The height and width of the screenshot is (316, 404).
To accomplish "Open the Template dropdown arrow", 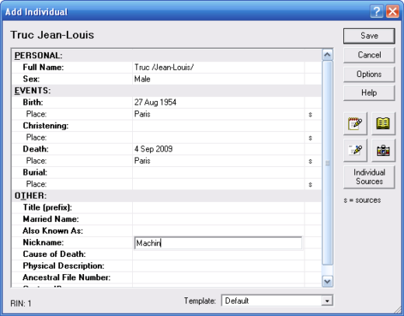I will [327, 300].
